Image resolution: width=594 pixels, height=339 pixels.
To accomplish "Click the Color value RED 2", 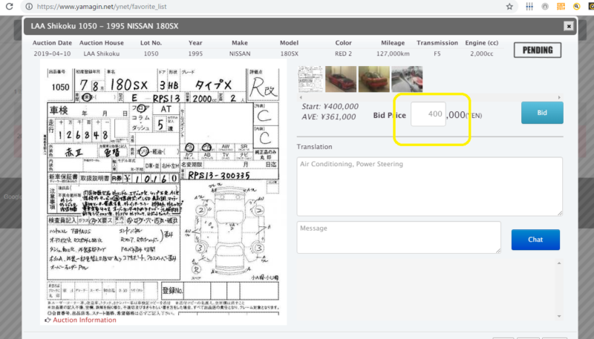I will [x=343, y=53].
